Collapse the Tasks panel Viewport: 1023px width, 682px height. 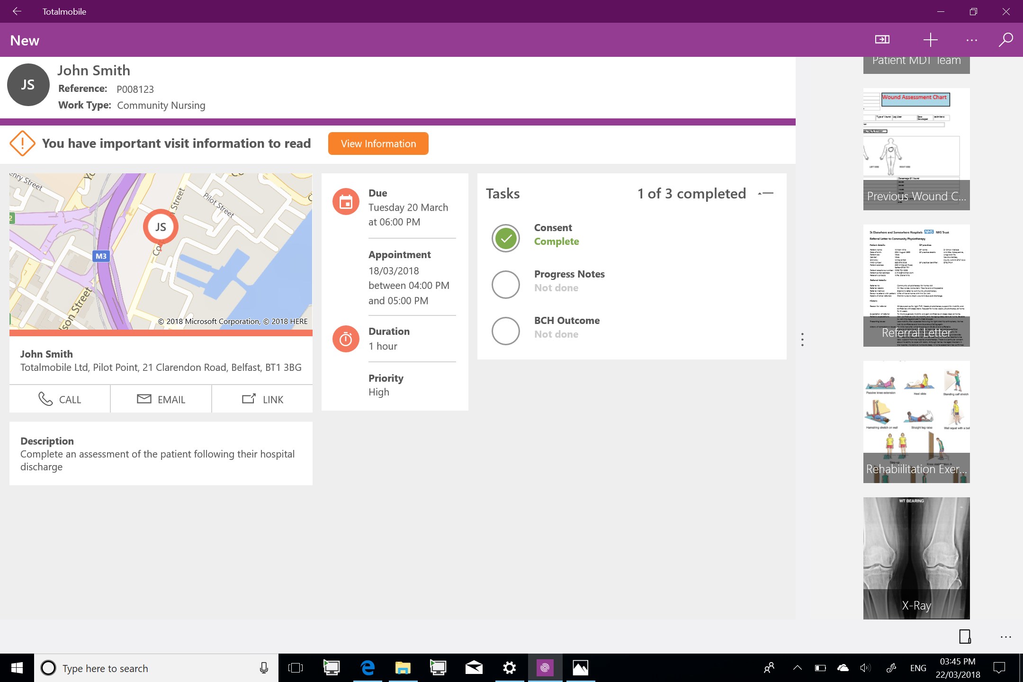766,193
